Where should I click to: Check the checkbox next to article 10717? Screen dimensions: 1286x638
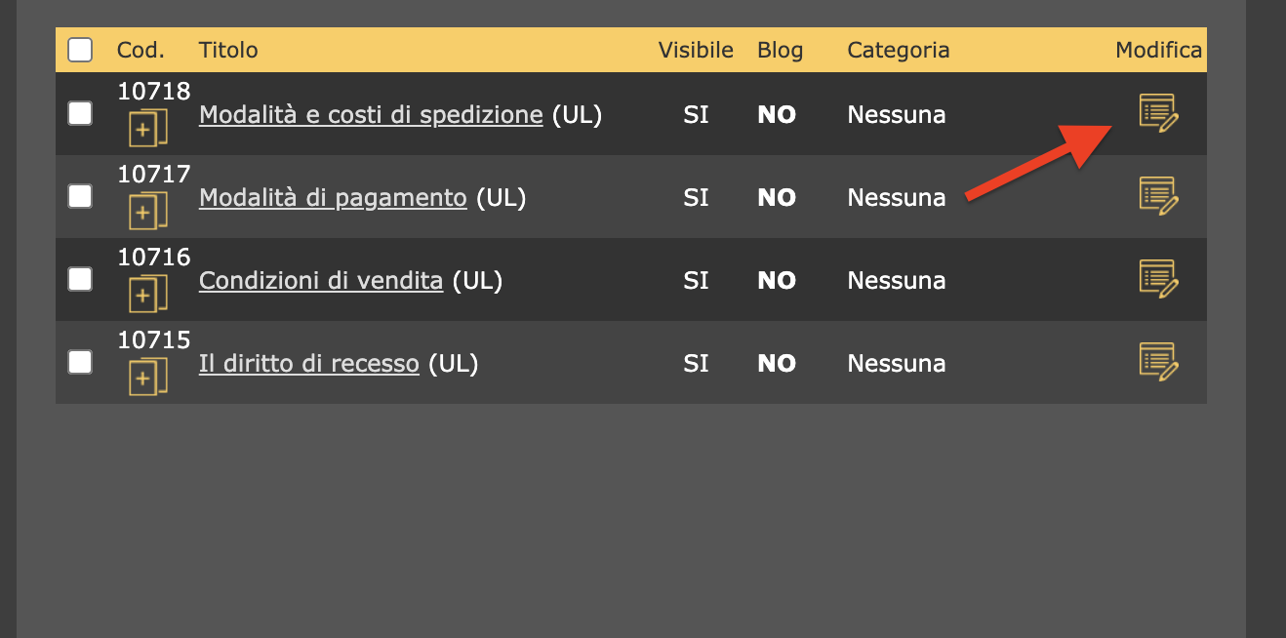point(80,196)
